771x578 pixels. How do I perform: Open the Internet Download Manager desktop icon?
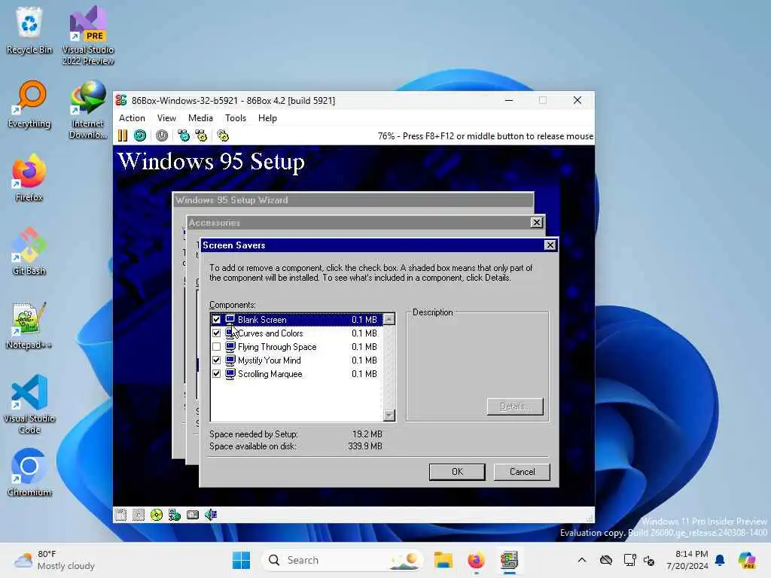[x=88, y=110]
